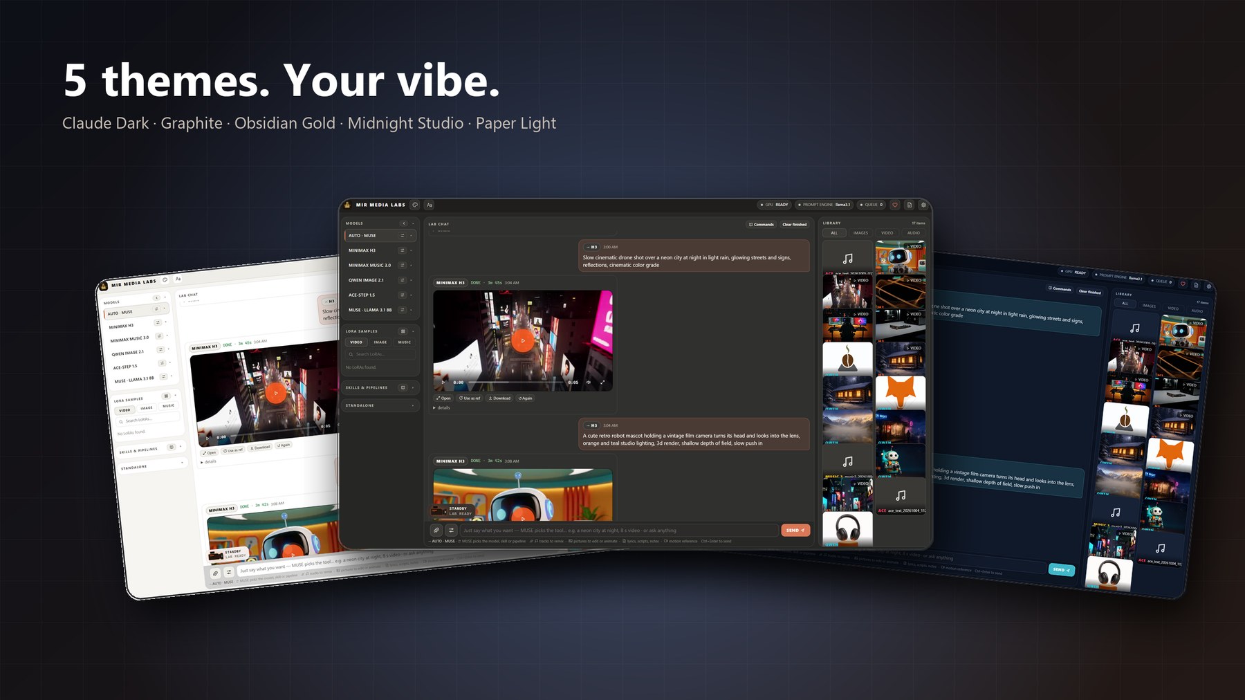Click Again to regenerate the neon city video
The width and height of the screenshot is (1245, 700).
(x=526, y=398)
